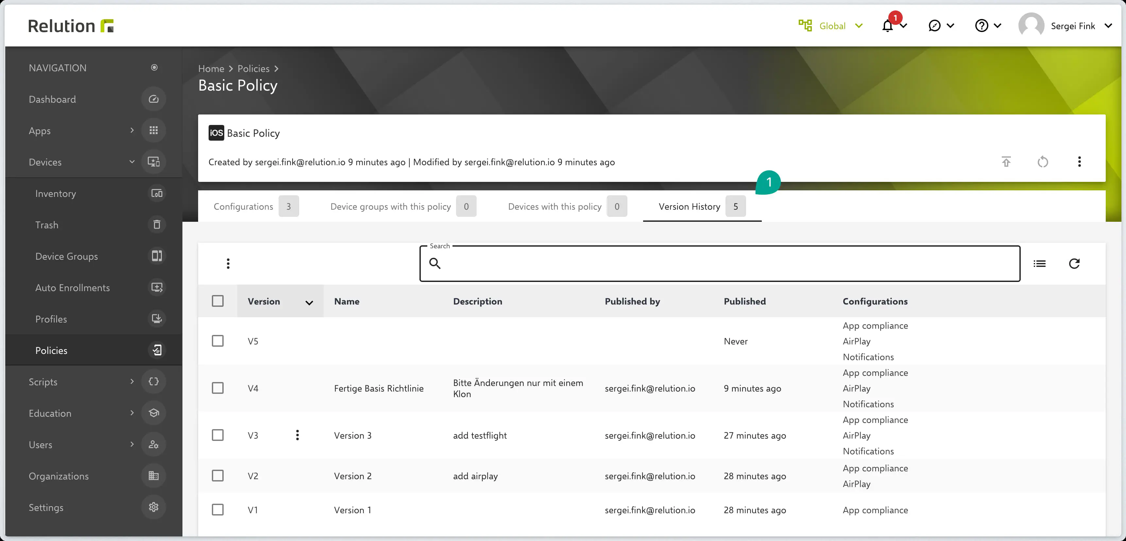Image resolution: width=1126 pixels, height=541 pixels.
Task: Click the revert policy circular arrow icon
Action: pyautogui.click(x=1043, y=162)
